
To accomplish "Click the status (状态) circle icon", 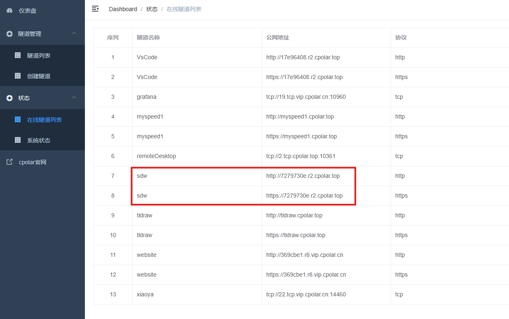I will 9,98.
